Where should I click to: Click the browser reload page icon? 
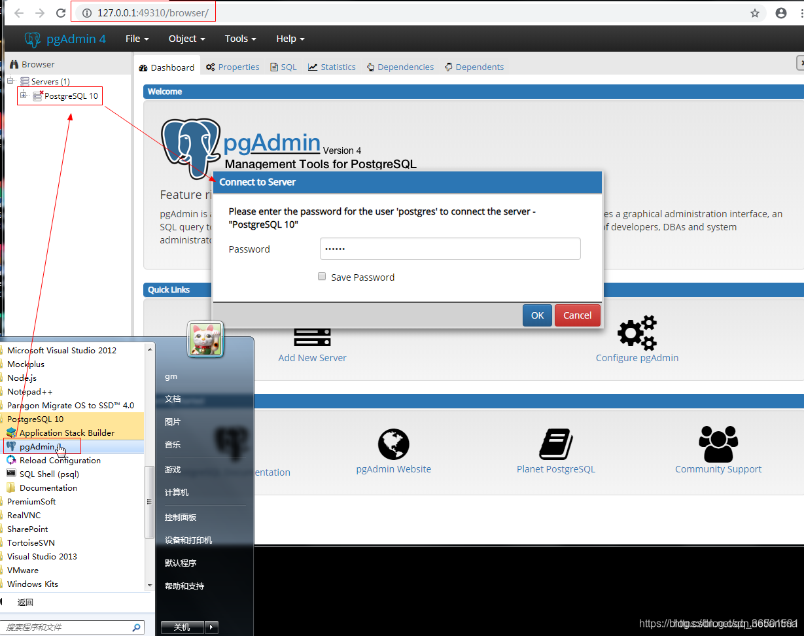coord(61,12)
